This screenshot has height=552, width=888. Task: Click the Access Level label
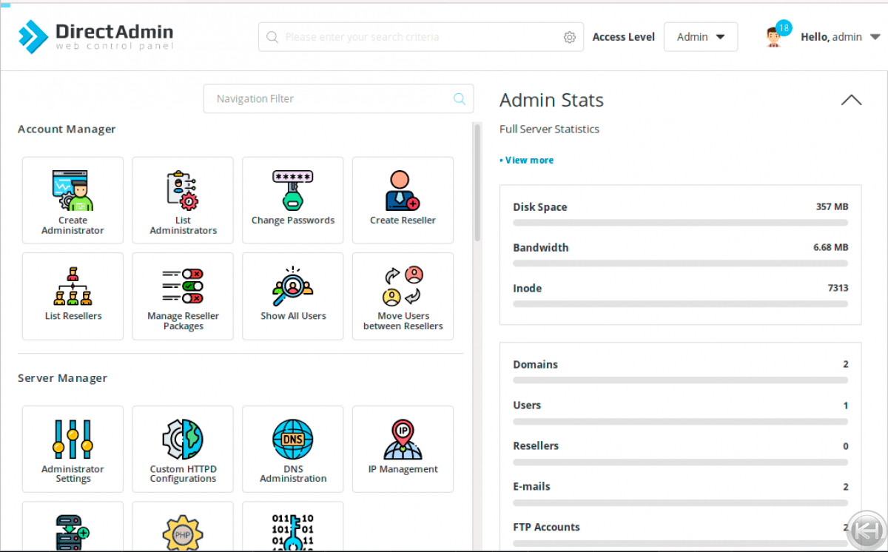[623, 37]
